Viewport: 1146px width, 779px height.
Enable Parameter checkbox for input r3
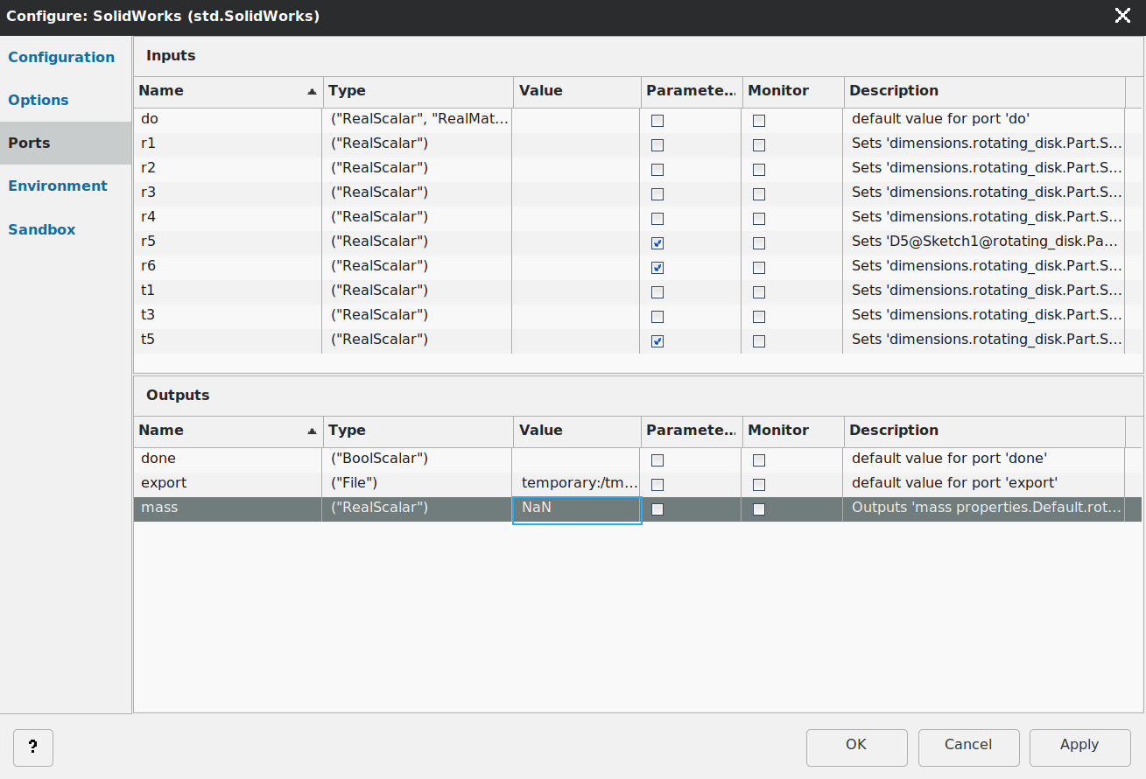click(657, 194)
